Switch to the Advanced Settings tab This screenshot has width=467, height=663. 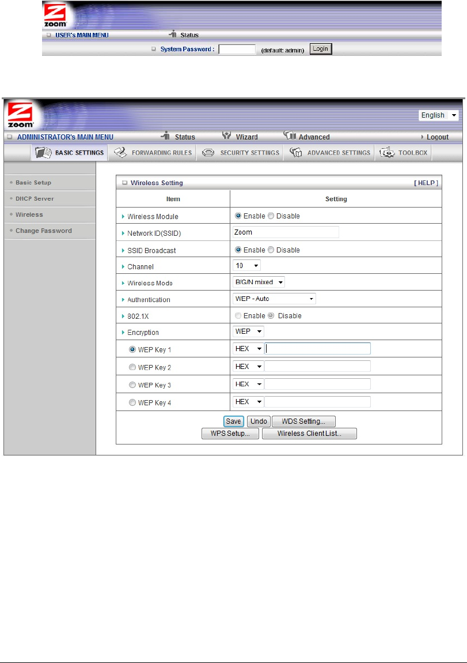(x=329, y=153)
